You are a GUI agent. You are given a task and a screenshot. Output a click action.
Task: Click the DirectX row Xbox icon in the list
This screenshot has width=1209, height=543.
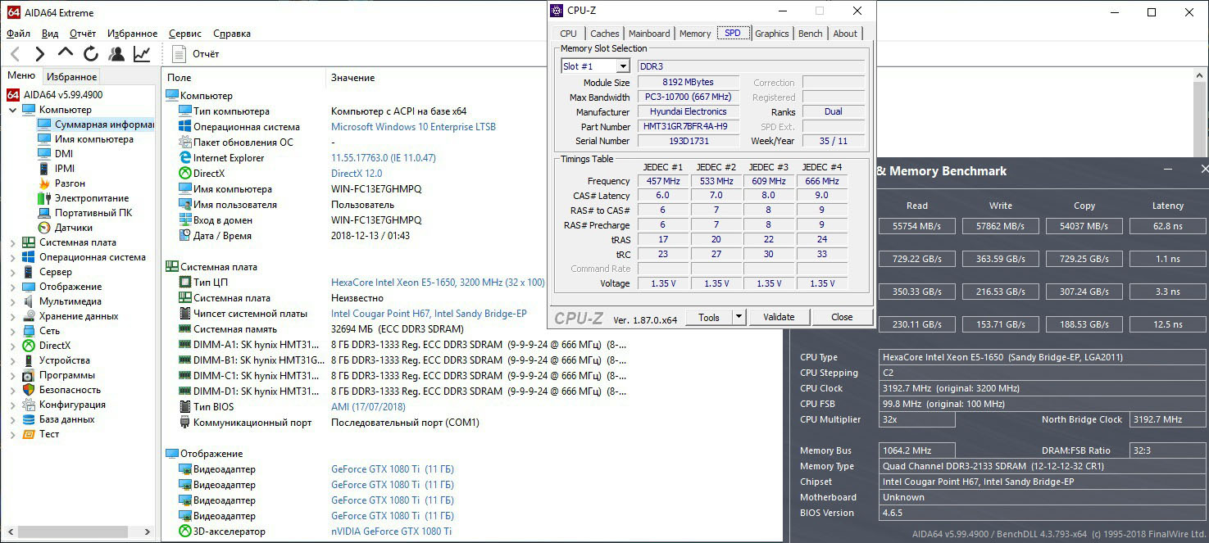coord(185,174)
